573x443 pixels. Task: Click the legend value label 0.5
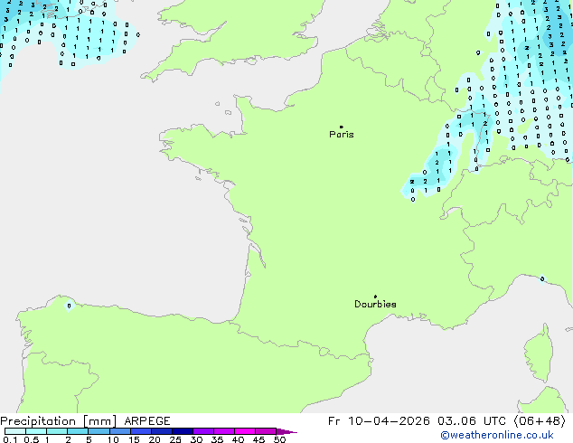click(x=32, y=439)
